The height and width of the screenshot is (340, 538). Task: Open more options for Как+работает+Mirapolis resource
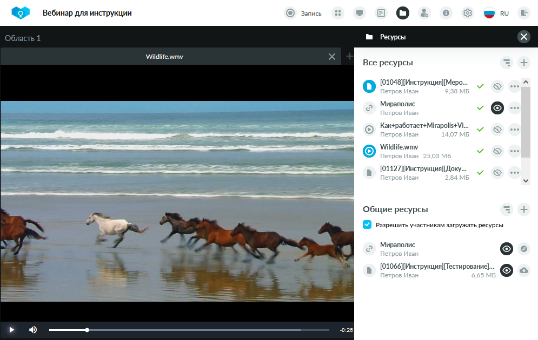(x=515, y=130)
